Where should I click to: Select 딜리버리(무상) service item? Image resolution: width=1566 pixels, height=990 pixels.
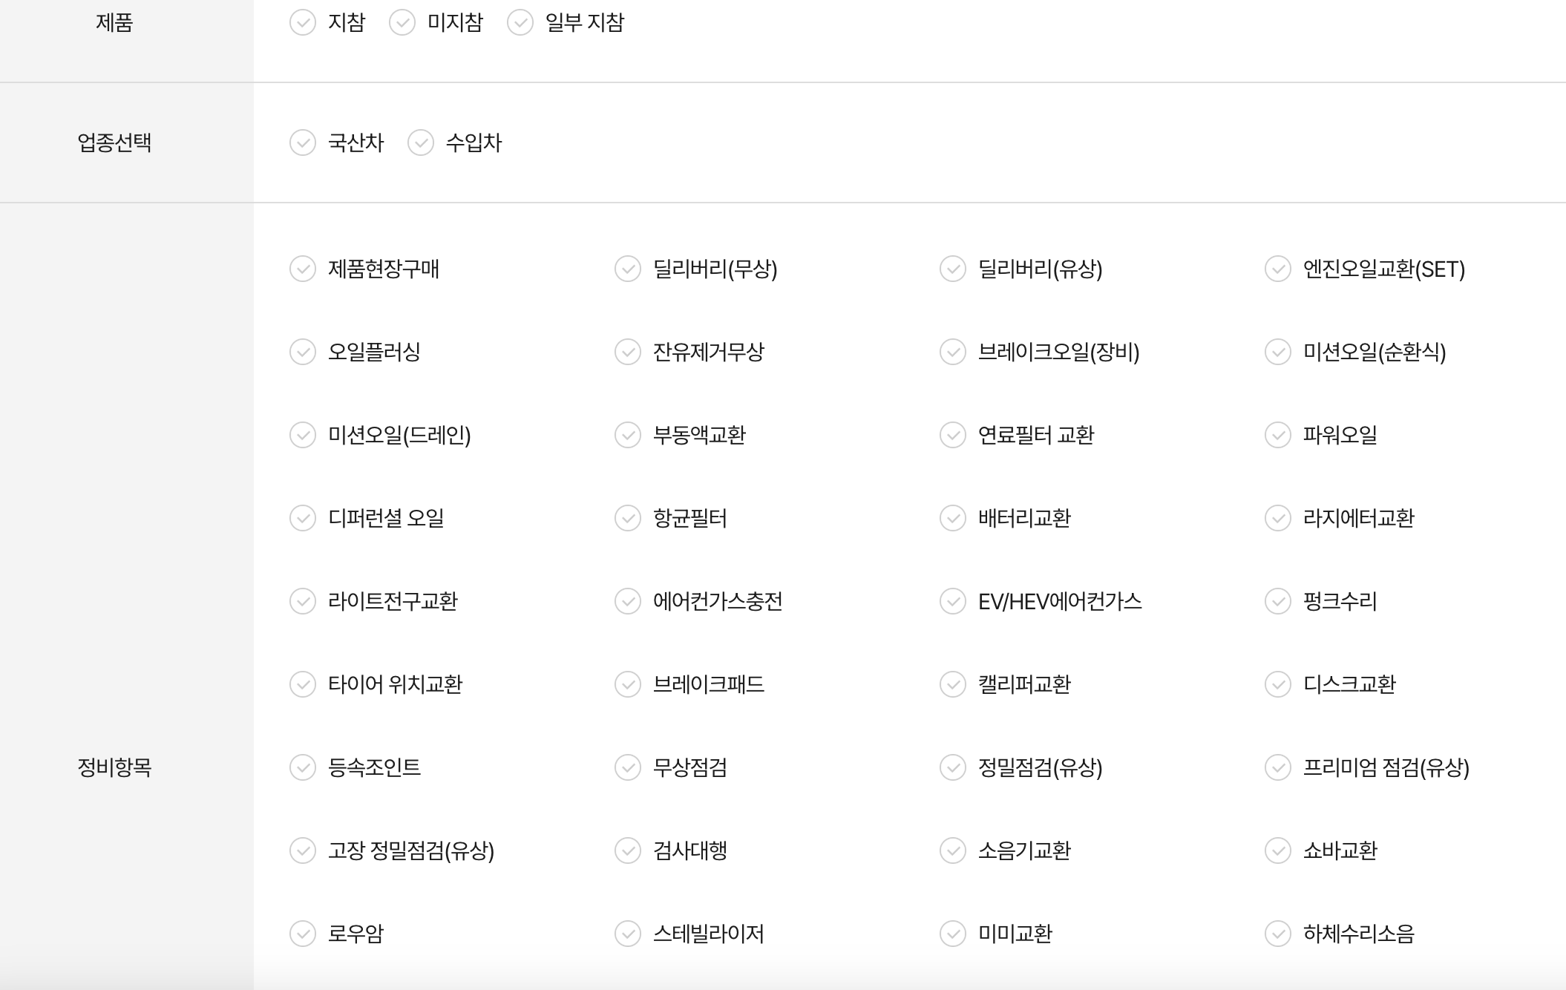tap(626, 270)
